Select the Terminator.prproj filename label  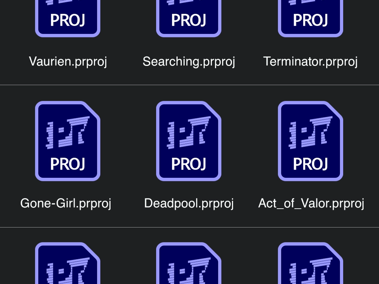(310, 61)
